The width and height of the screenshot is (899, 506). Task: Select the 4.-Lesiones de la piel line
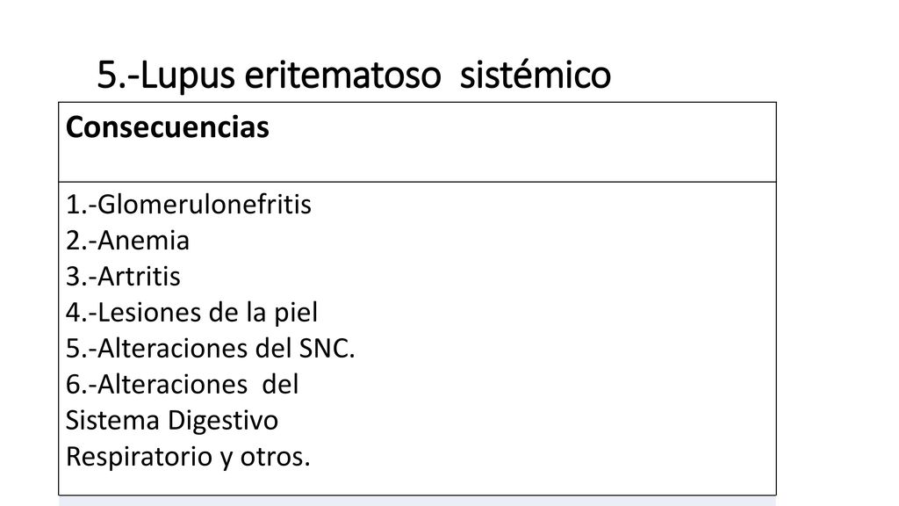(x=191, y=313)
